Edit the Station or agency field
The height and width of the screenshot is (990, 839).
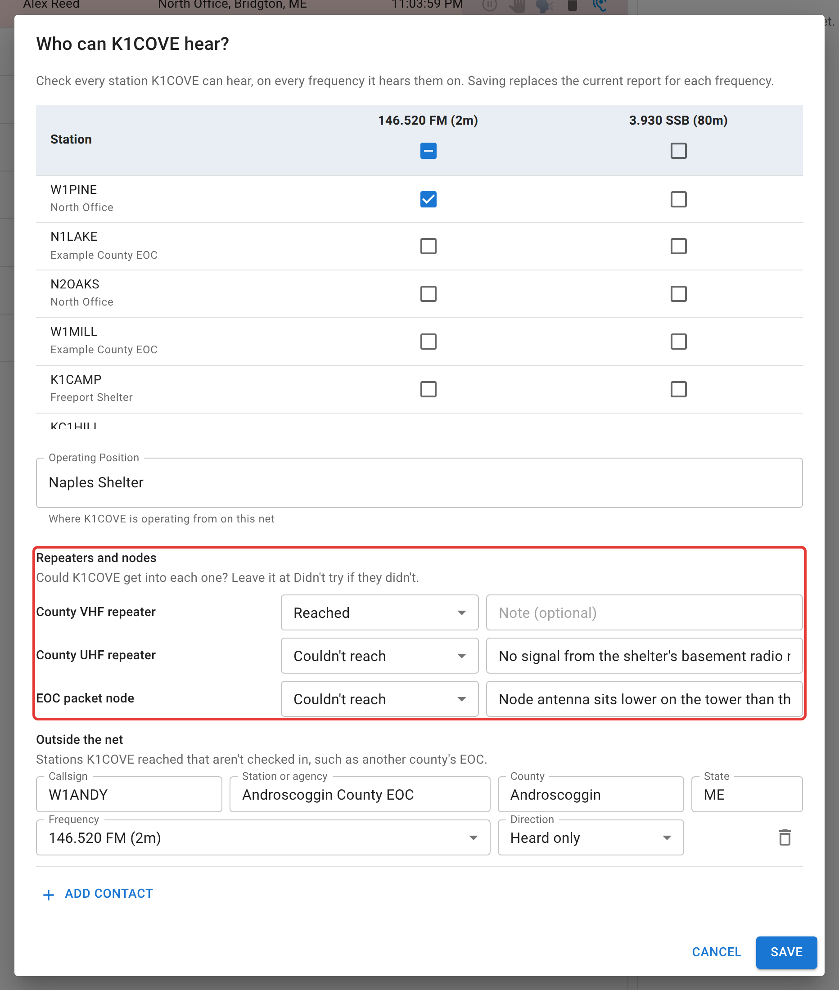click(360, 794)
